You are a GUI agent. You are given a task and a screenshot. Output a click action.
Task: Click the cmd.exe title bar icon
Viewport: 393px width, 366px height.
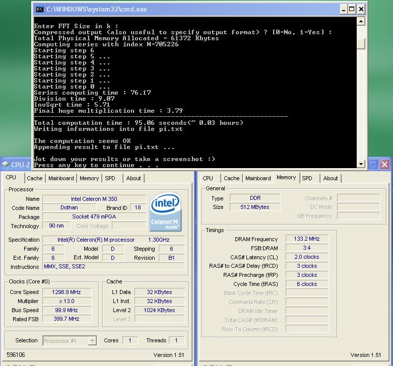tap(39, 10)
